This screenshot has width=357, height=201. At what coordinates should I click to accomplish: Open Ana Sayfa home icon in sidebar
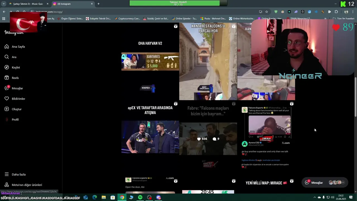click(7, 47)
